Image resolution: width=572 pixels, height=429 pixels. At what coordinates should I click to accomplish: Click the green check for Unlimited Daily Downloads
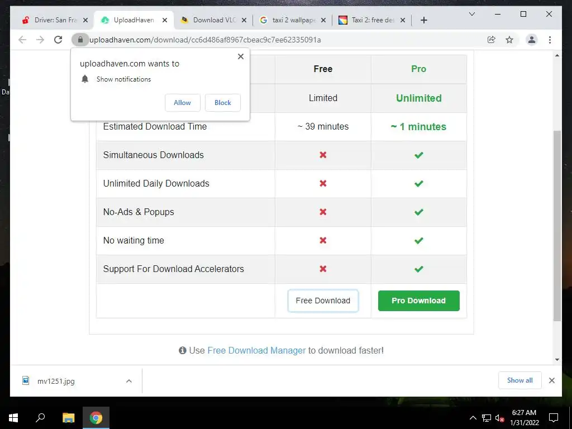coord(418,183)
